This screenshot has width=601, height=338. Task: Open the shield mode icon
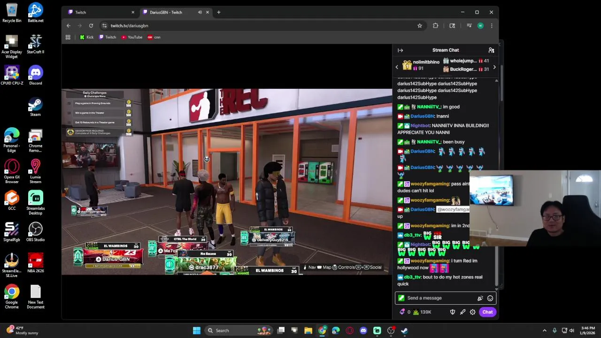point(453,312)
